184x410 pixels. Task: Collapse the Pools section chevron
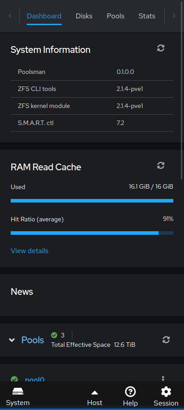[12, 340]
